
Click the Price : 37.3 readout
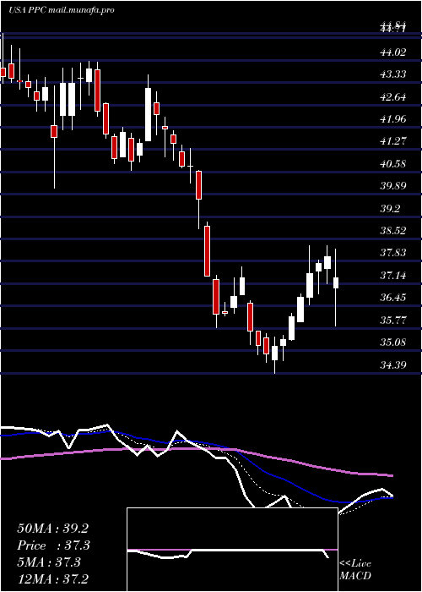[x=54, y=545]
